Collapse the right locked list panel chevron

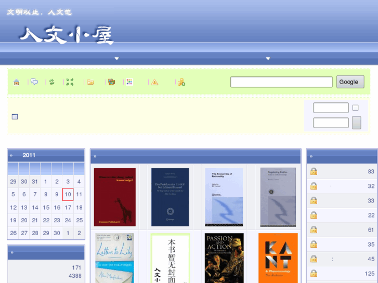click(x=311, y=156)
